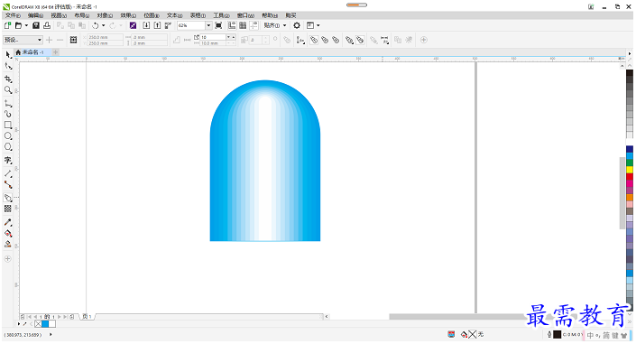Pick the red swatch in color palette
Screen dimensions: 636x344
630,177
